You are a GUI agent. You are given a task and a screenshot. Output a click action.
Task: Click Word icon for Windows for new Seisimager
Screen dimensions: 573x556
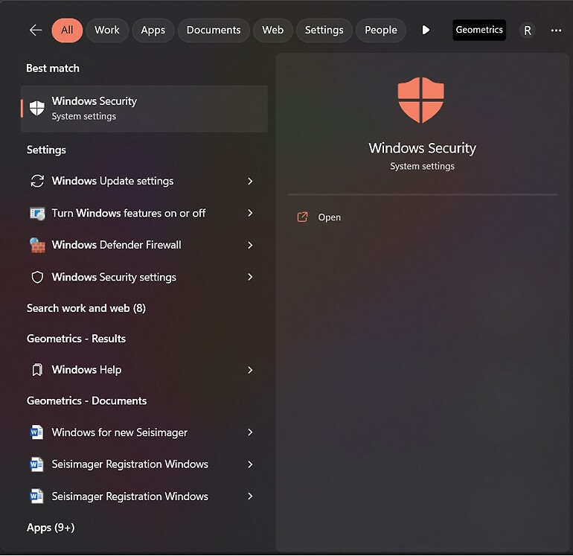point(37,432)
